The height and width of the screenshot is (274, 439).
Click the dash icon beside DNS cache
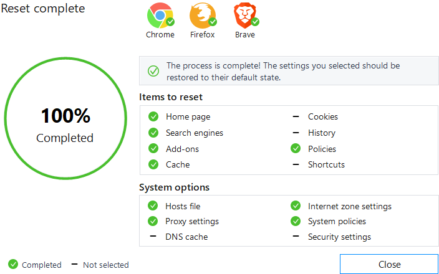[x=153, y=237]
